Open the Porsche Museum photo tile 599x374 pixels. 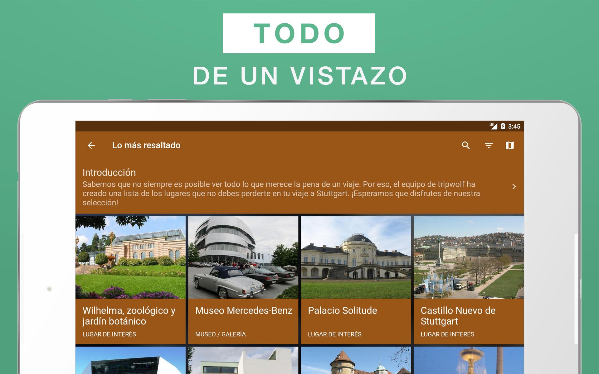click(130, 360)
